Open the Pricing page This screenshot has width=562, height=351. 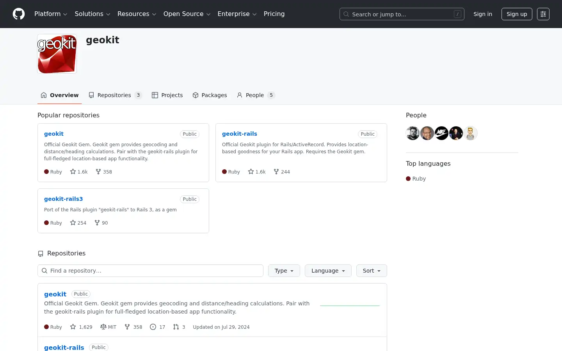pos(274,14)
